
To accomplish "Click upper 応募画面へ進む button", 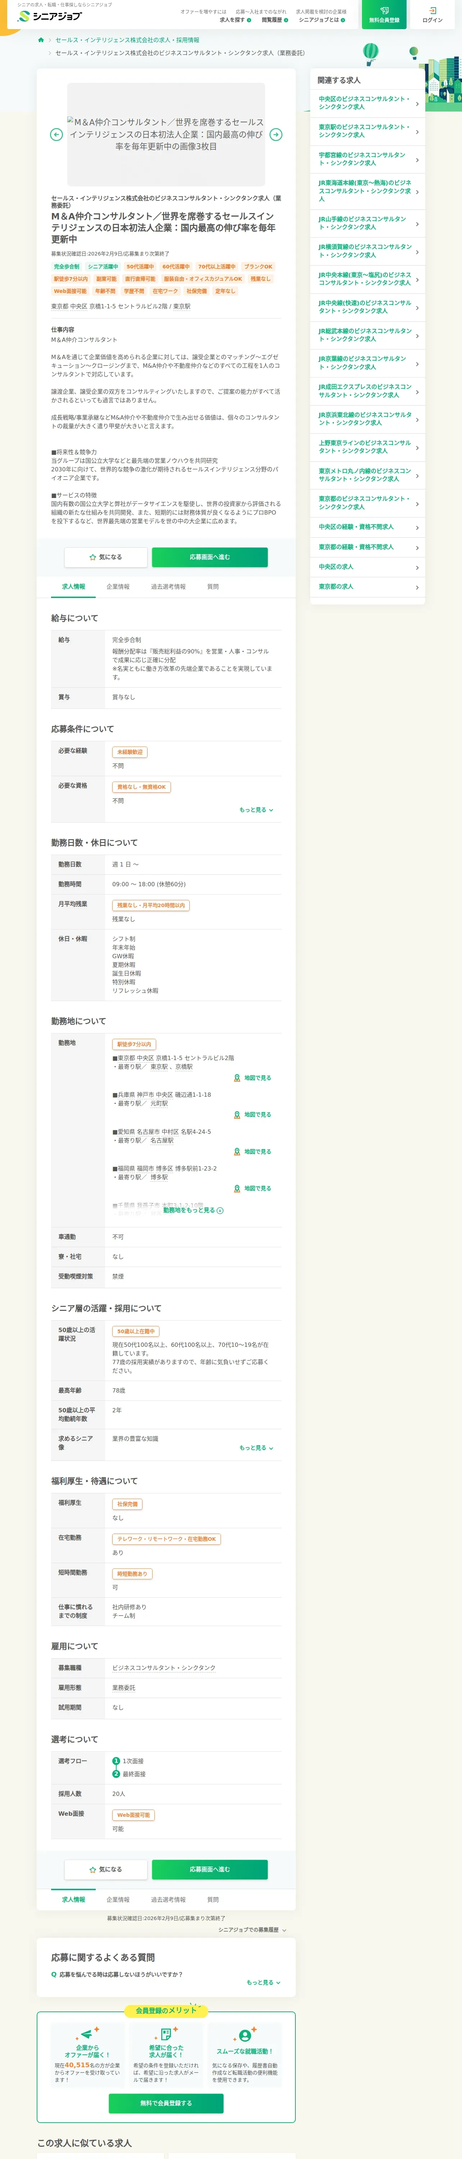I will pyautogui.click(x=210, y=557).
